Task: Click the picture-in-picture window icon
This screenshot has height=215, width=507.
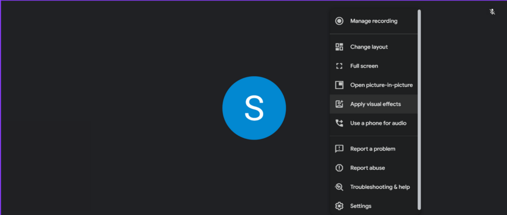Action: [x=339, y=85]
